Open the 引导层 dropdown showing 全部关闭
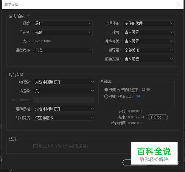This screenshot has height=172, width=185. coord(148,50)
